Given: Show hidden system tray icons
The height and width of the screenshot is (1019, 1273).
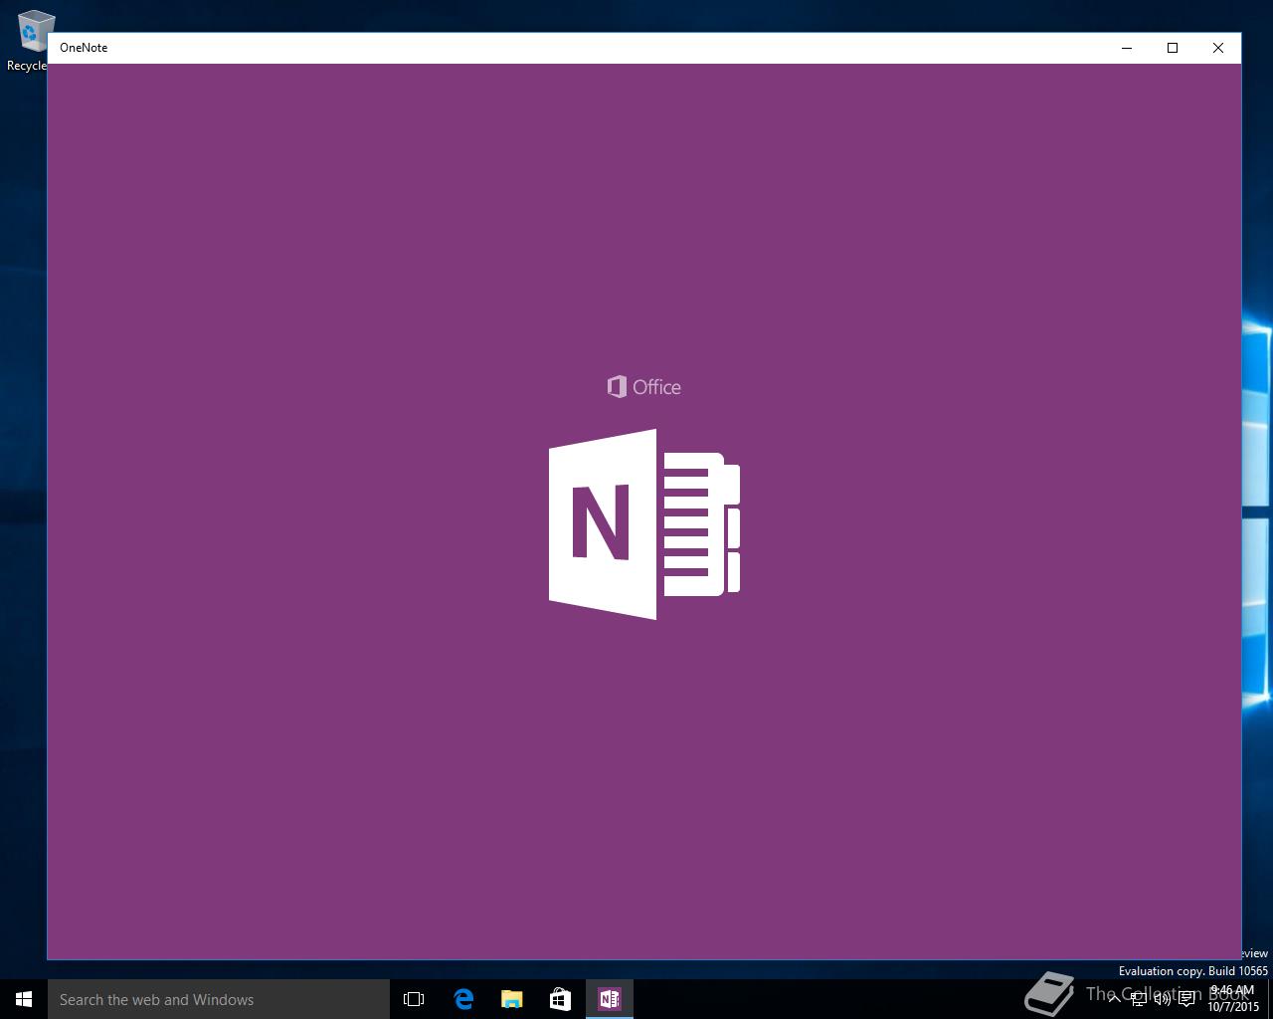Looking at the screenshot, I should click(1114, 999).
